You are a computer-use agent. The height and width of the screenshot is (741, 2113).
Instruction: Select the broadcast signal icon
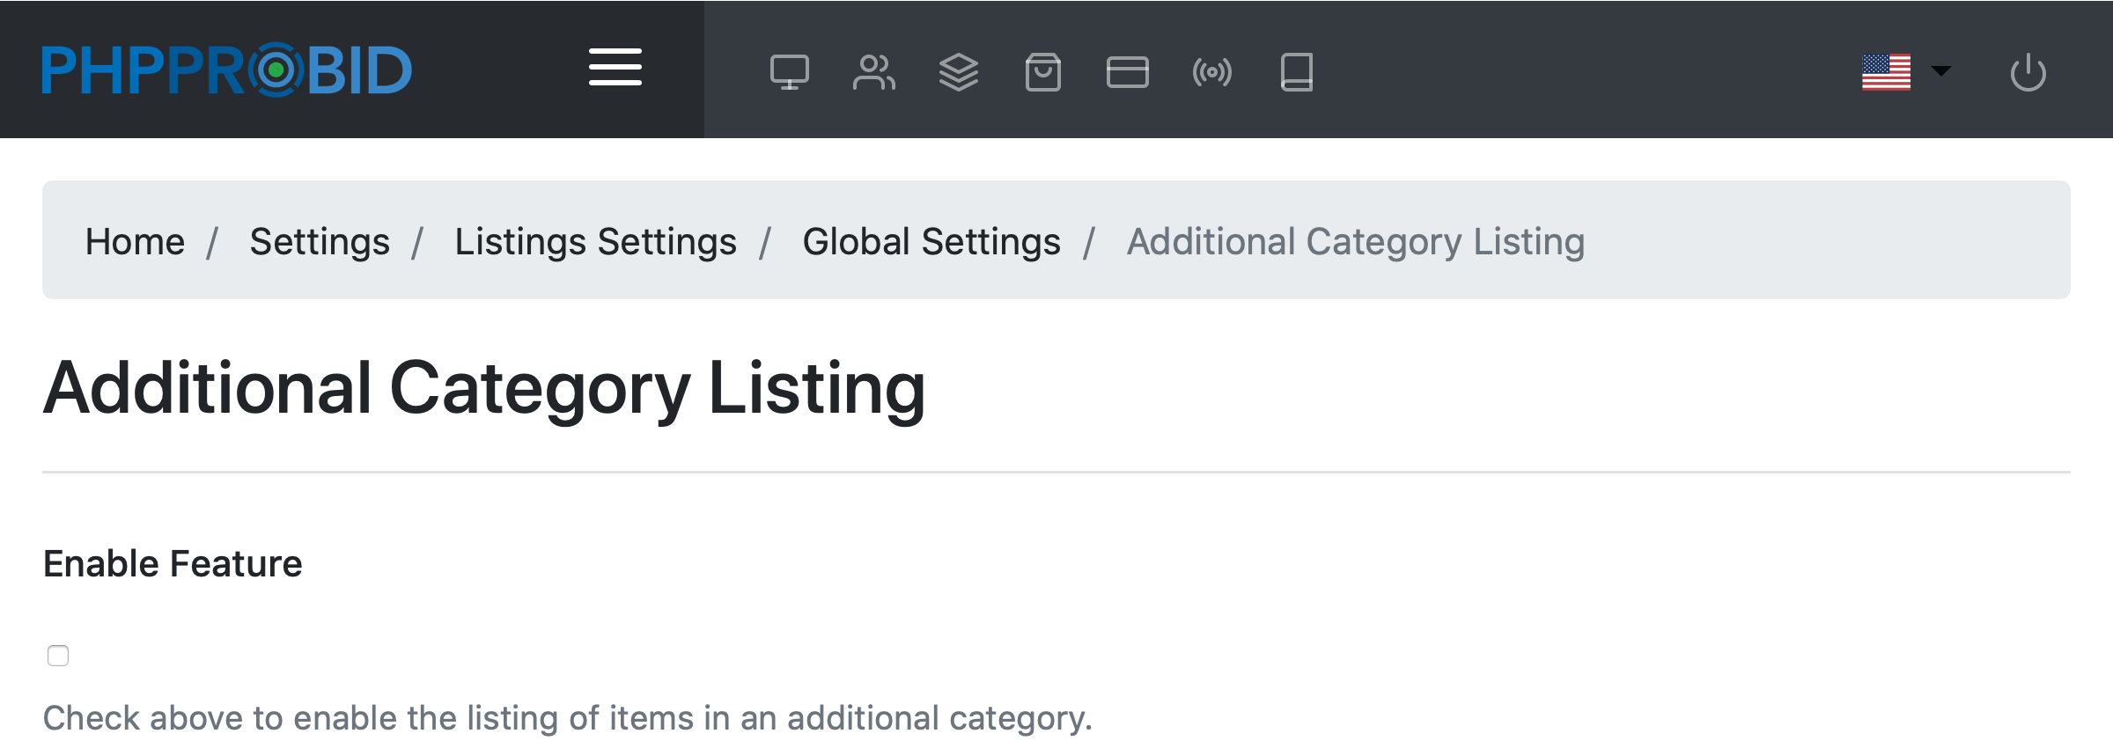point(1211,72)
